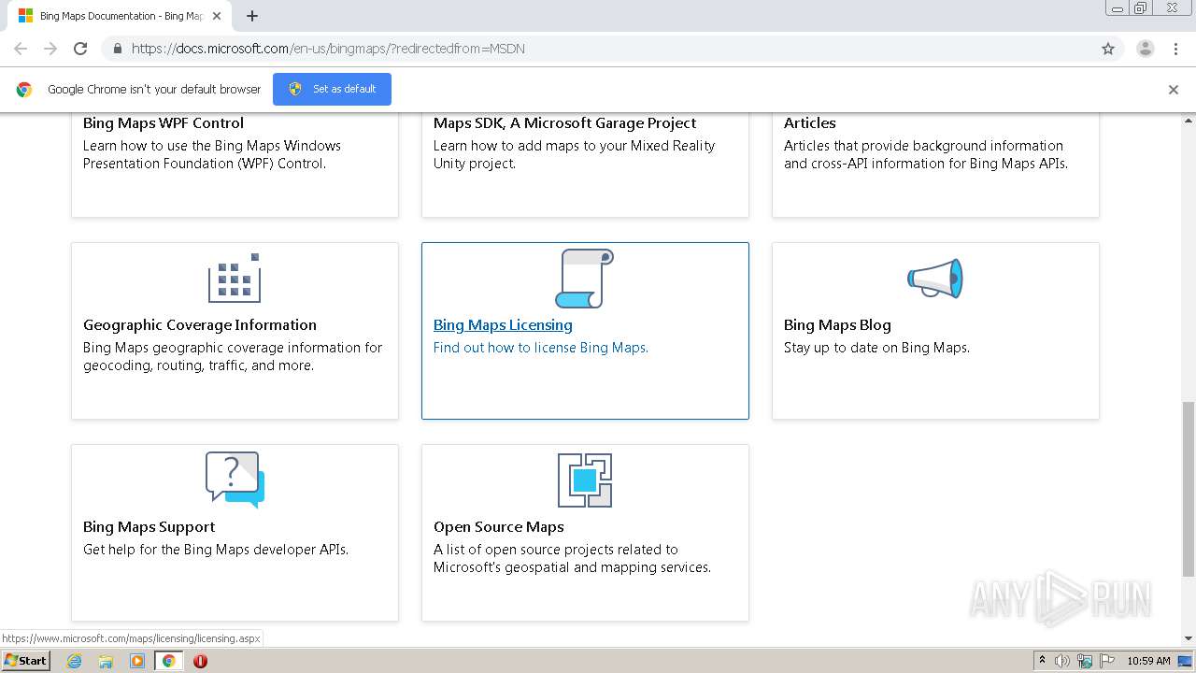Click the taskbar clock showing 10:59 AM
The width and height of the screenshot is (1196, 673).
(x=1148, y=661)
